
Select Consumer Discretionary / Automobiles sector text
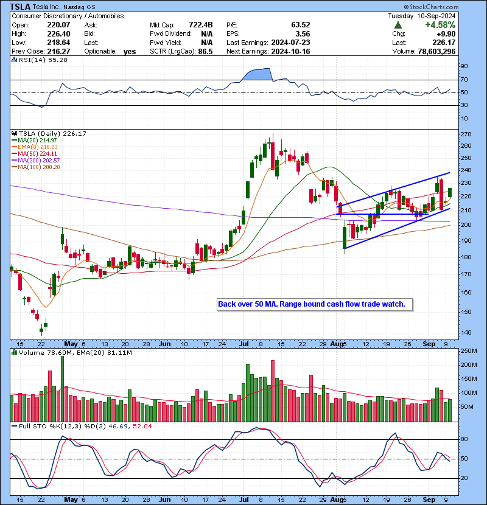click(x=68, y=16)
